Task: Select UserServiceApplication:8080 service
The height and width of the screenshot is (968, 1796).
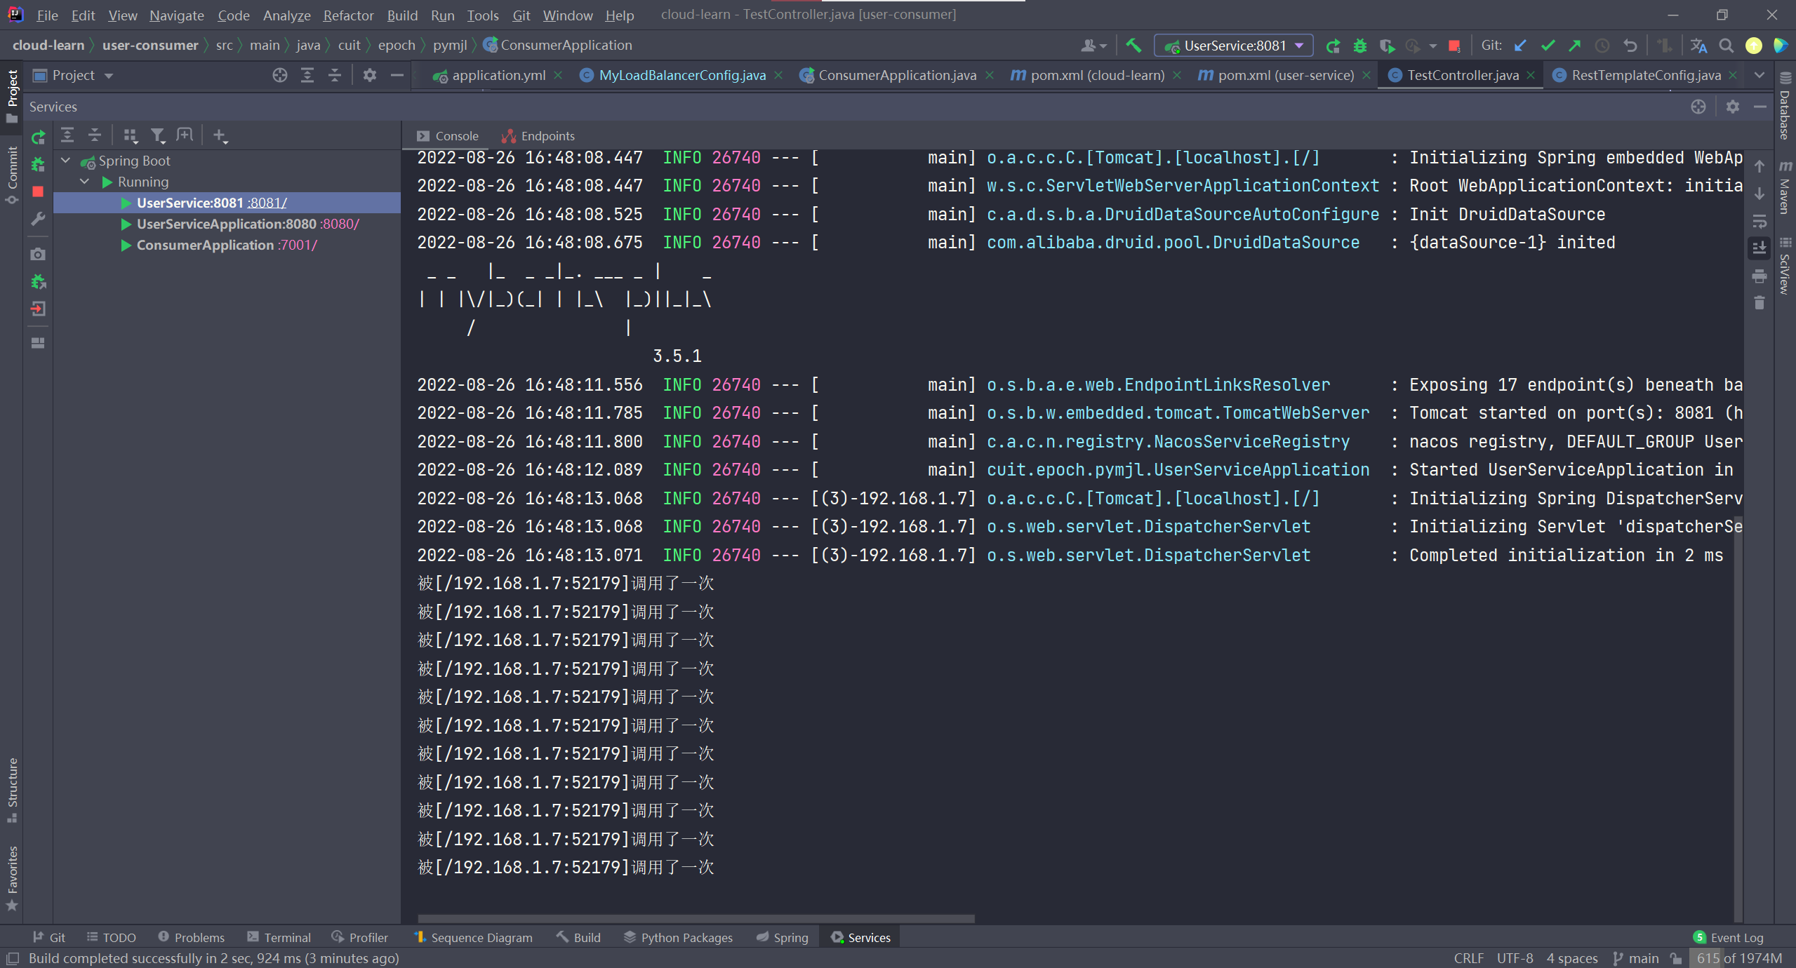Action: click(x=227, y=224)
